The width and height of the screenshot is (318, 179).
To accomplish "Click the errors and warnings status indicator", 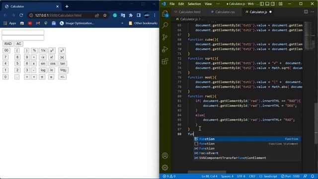I will pyautogui.click(x=169, y=176).
